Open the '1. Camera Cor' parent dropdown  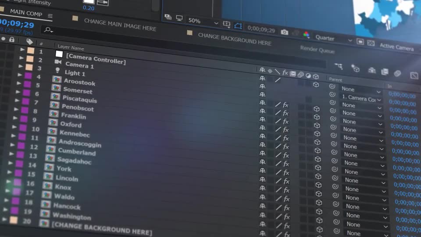coord(361,98)
